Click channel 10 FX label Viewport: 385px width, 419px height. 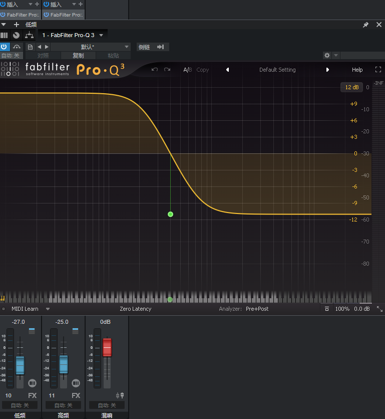click(33, 395)
